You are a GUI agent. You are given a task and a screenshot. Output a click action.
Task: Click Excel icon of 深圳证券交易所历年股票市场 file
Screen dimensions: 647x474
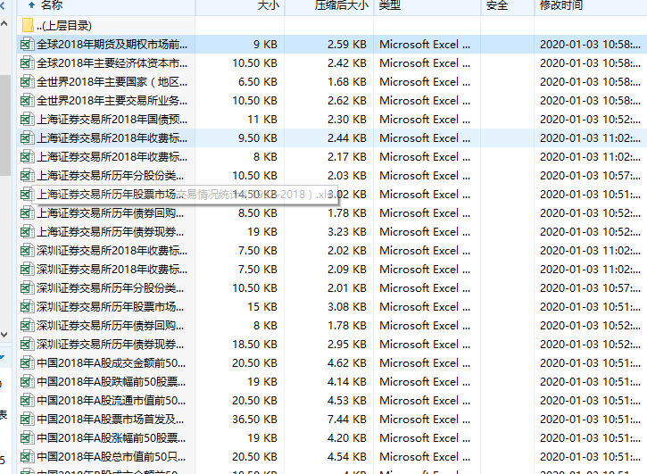point(28,307)
